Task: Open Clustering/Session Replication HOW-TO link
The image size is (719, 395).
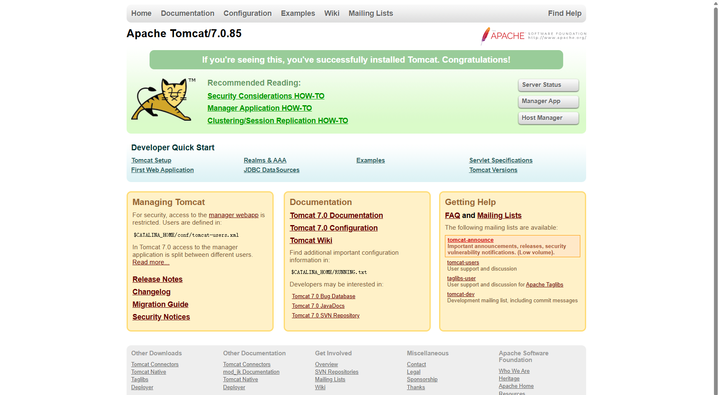Action: 278,121
